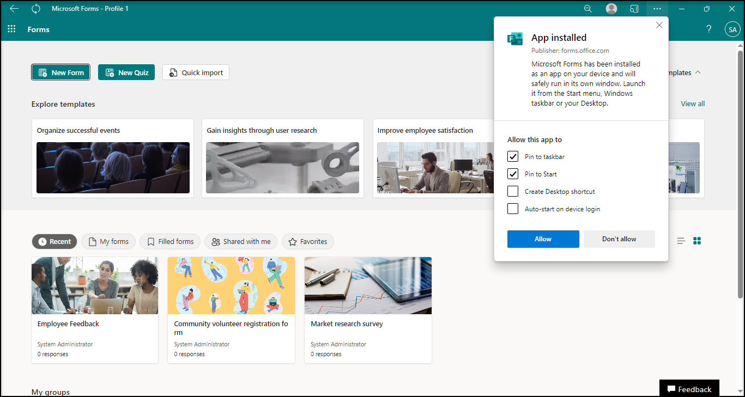
Task: Collapse the templates section chevron
Action: [x=698, y=72]
